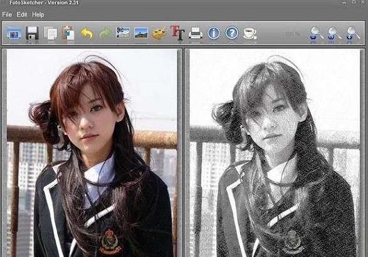Viewport: 368px width, 257px height.
Task: Print the result with the printer icon
Action: 196,33
